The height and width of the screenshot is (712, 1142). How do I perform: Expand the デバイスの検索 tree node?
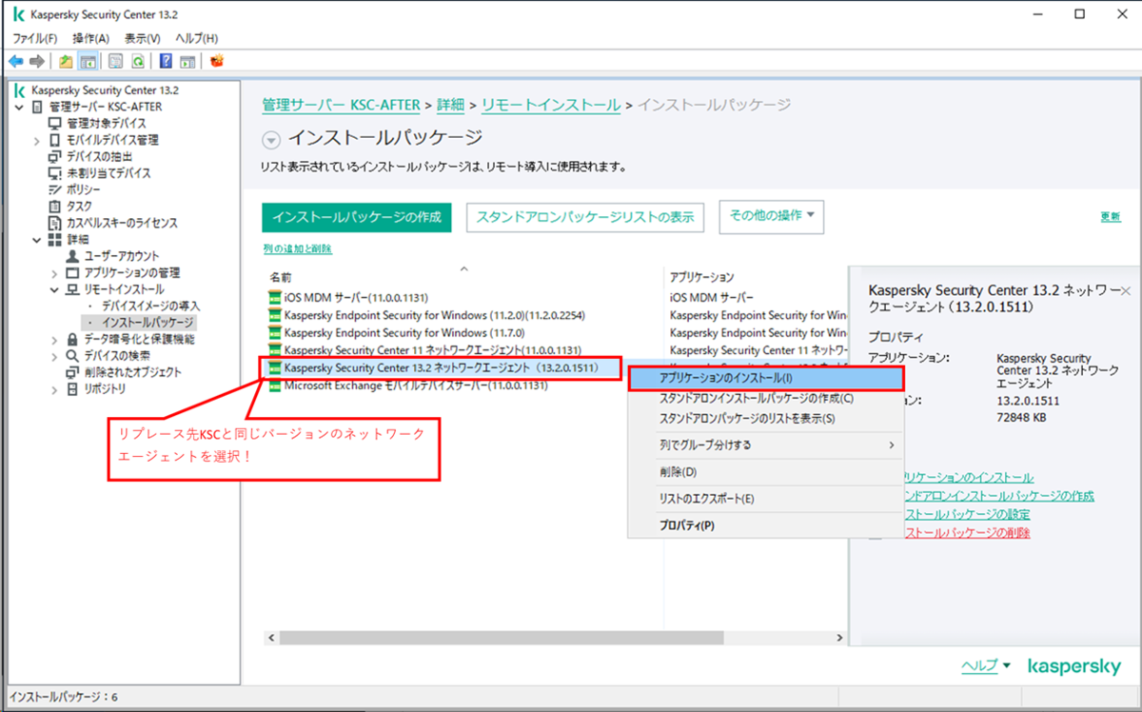(55, 355)
